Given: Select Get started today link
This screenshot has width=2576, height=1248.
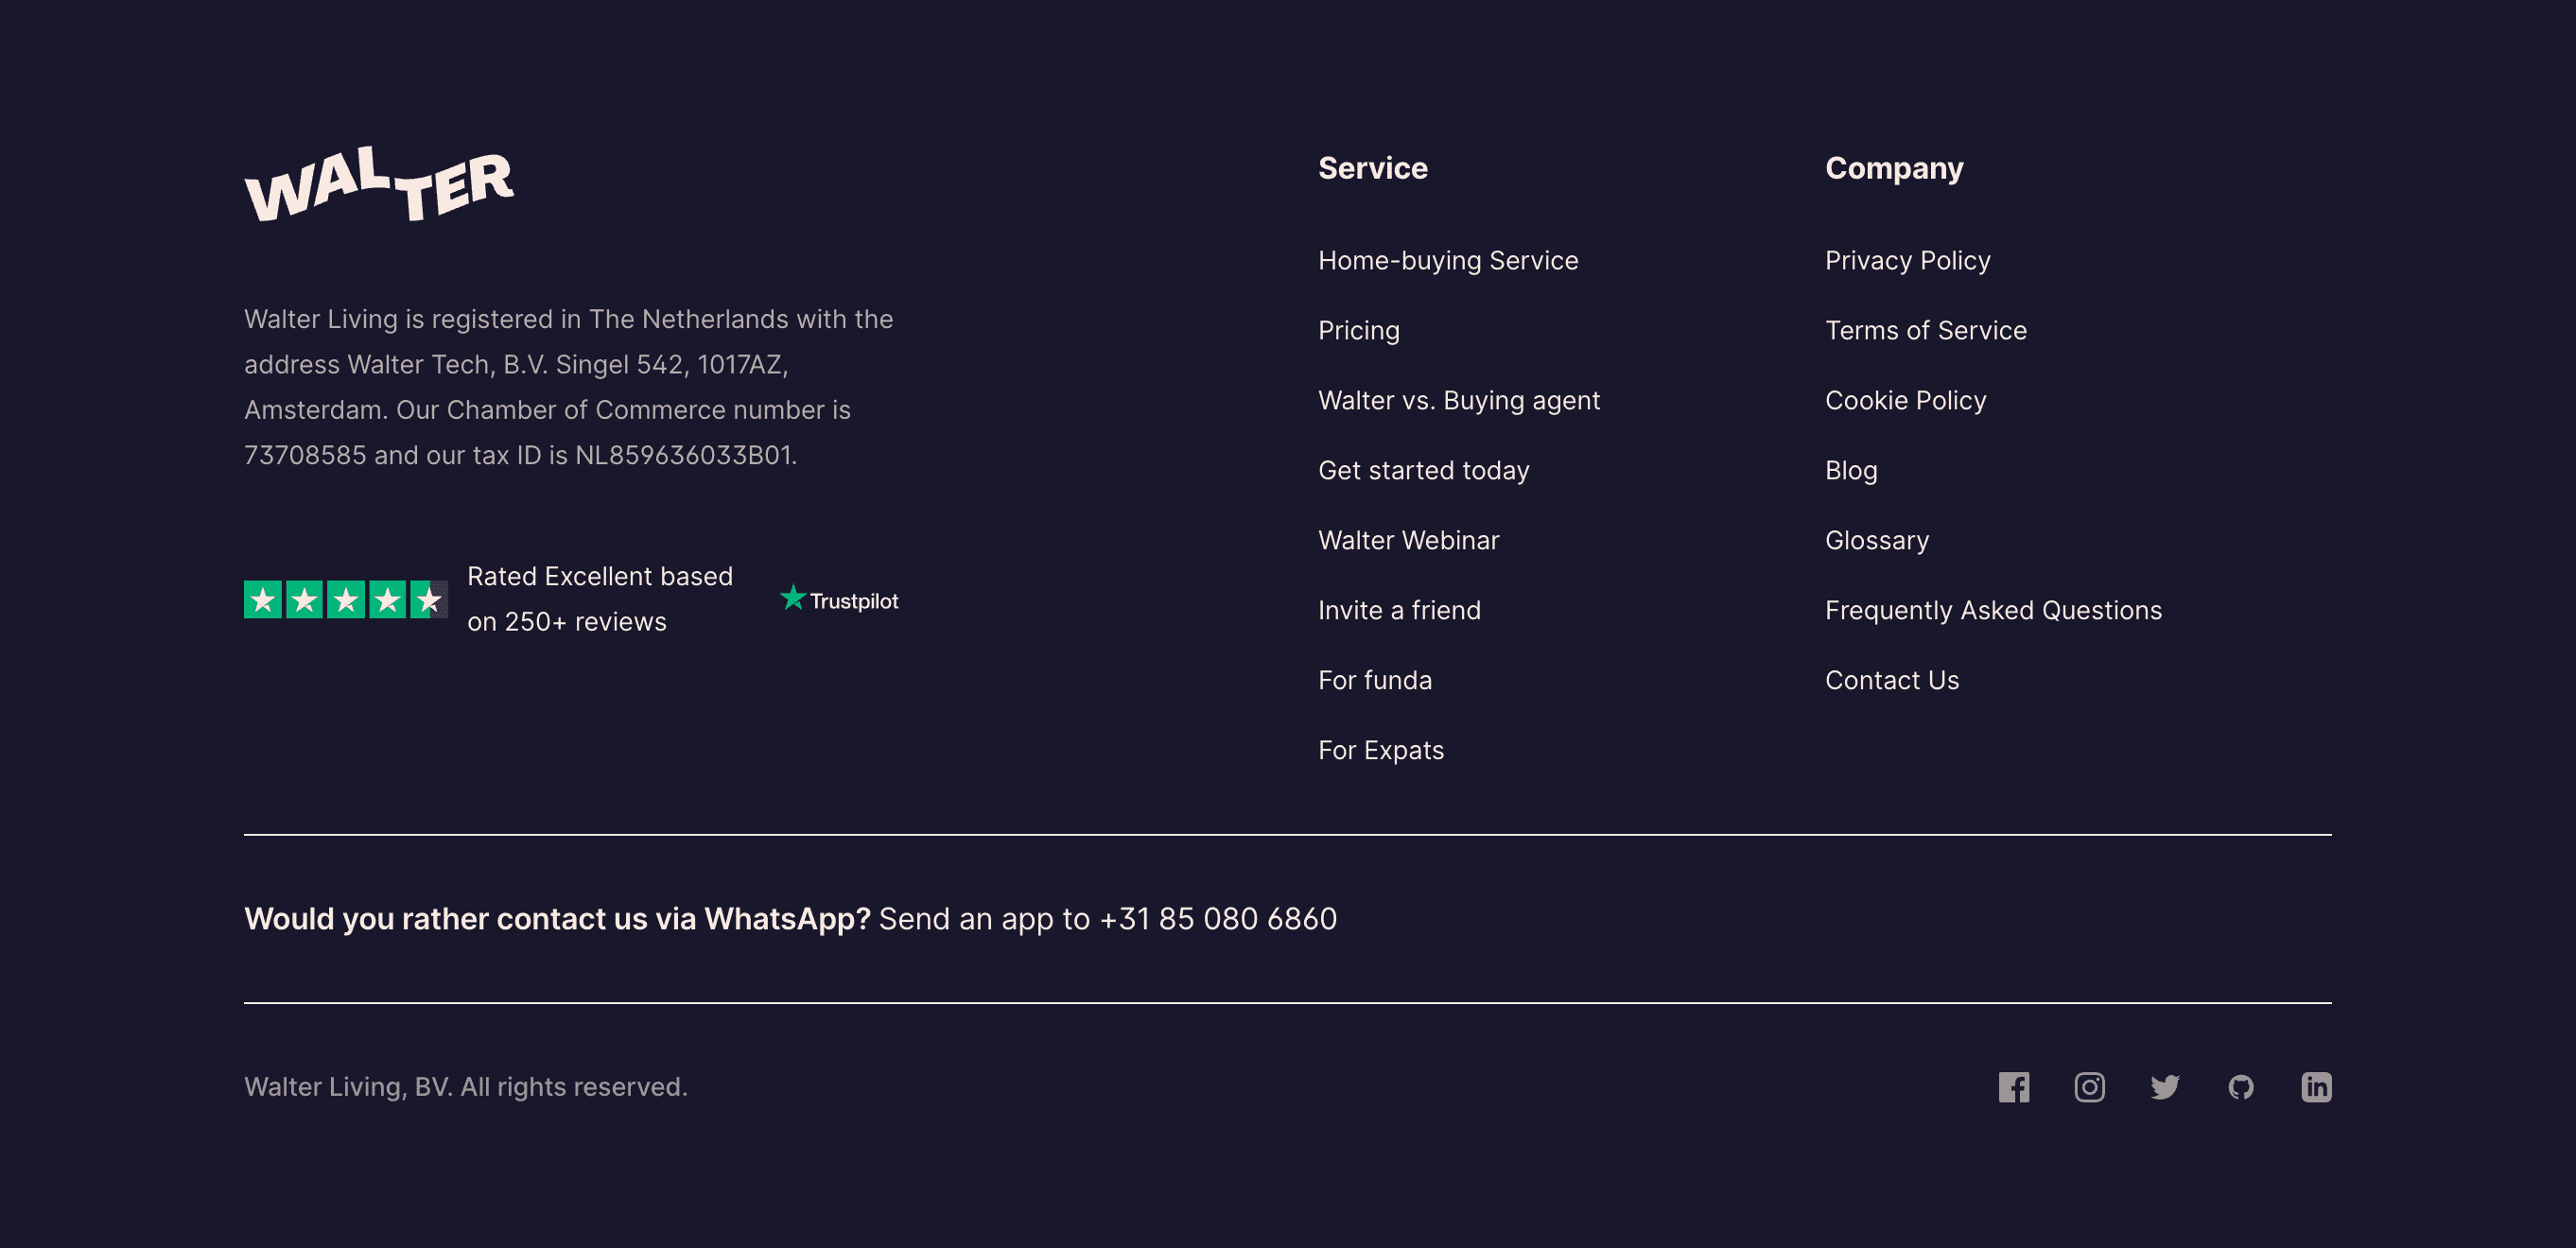Looking at the screenshot, I should point(1423,470).
